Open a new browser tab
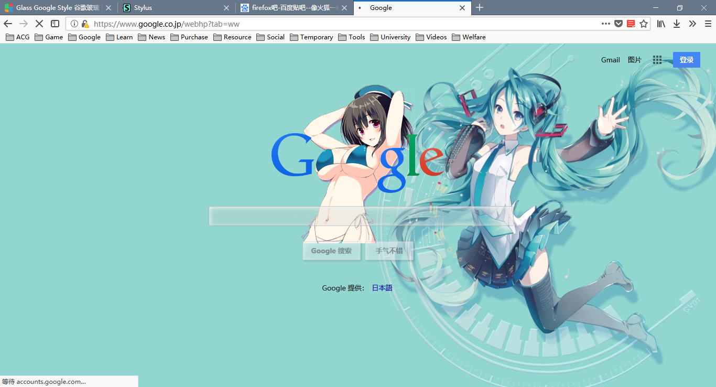Viewport: 716px width, 387px height. tap(479, 8)
